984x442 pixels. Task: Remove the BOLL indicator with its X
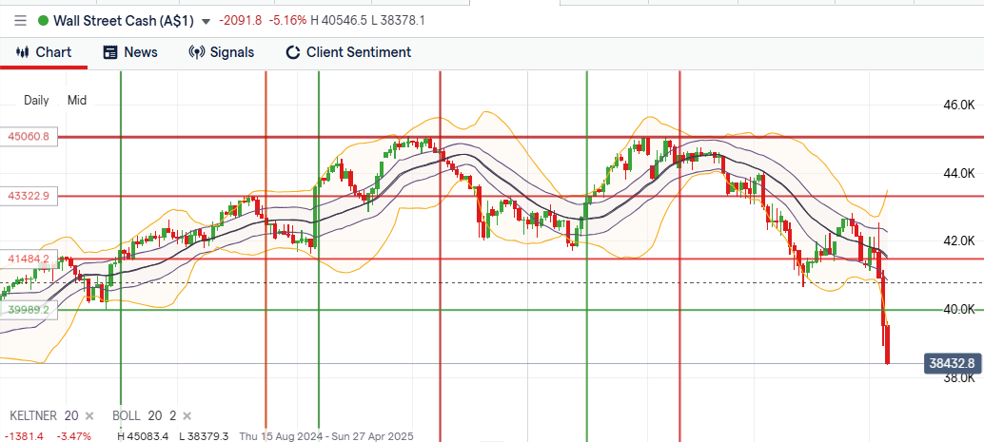click(187, 416)
